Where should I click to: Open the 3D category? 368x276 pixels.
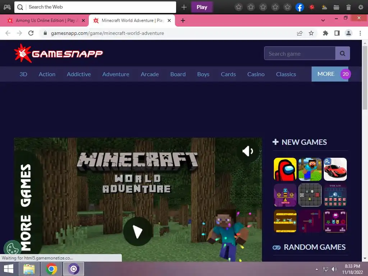(23, 74)
